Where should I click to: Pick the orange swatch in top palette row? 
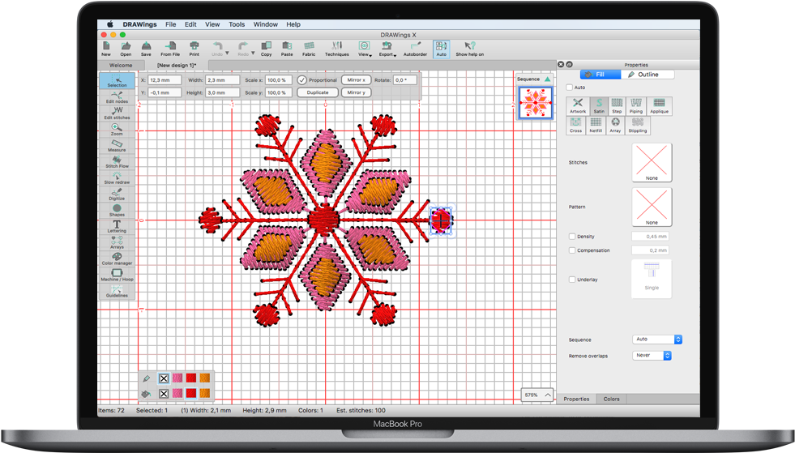coord(205,378)
